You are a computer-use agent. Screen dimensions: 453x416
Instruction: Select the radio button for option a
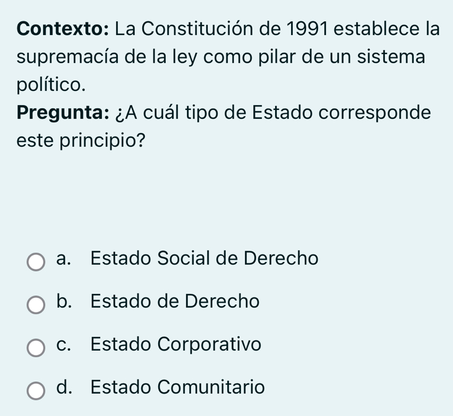36,261
